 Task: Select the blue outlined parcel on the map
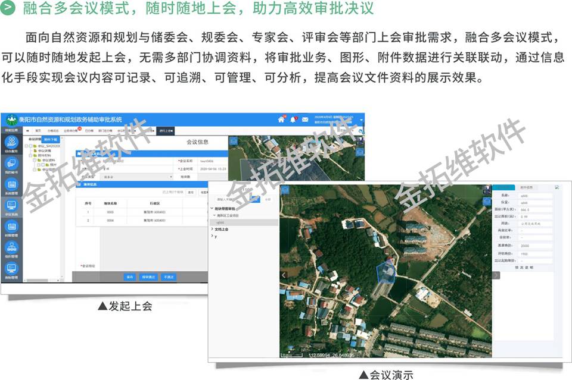tap(386, 272)
